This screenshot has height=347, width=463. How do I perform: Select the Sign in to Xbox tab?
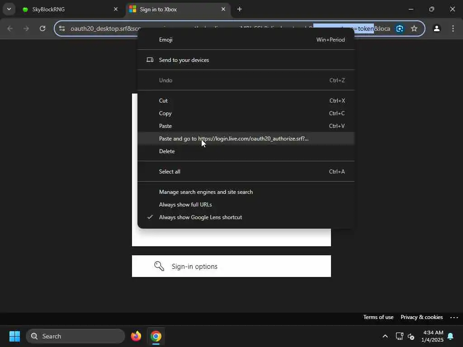tap(178, 9)
